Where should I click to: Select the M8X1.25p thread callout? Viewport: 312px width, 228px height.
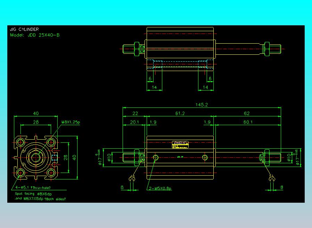(71, 122)
